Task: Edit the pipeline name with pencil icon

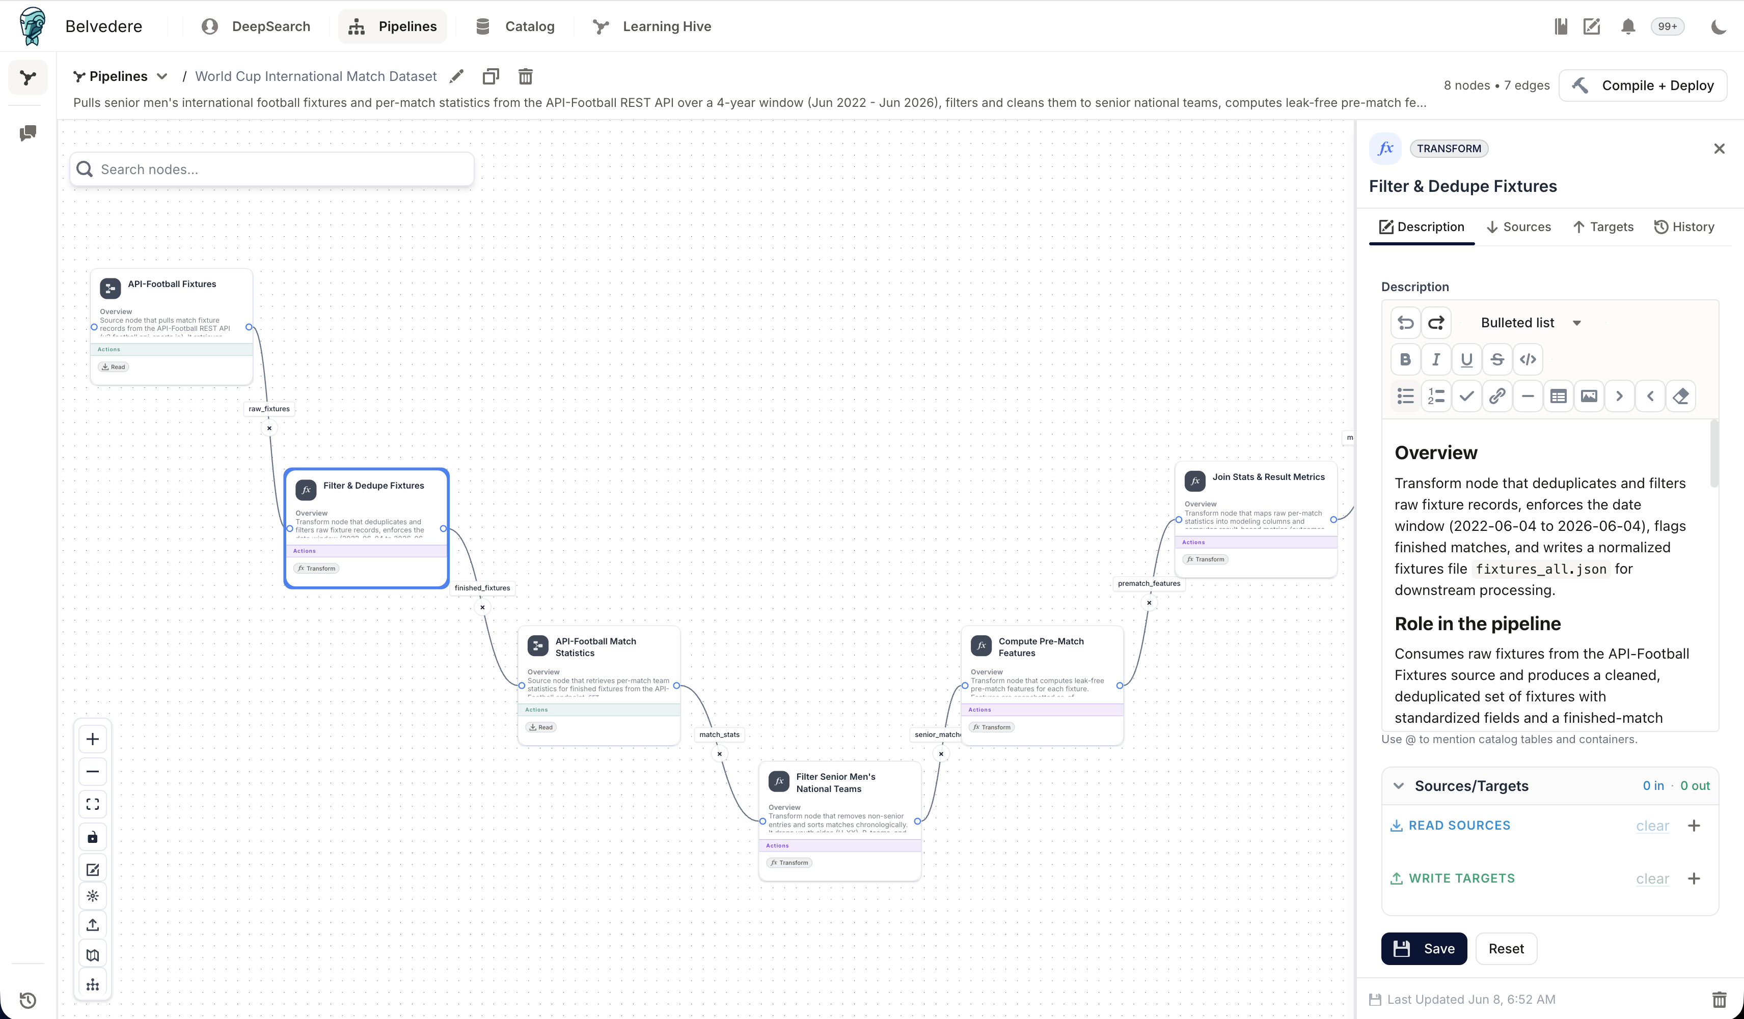Action: point(456,76)
